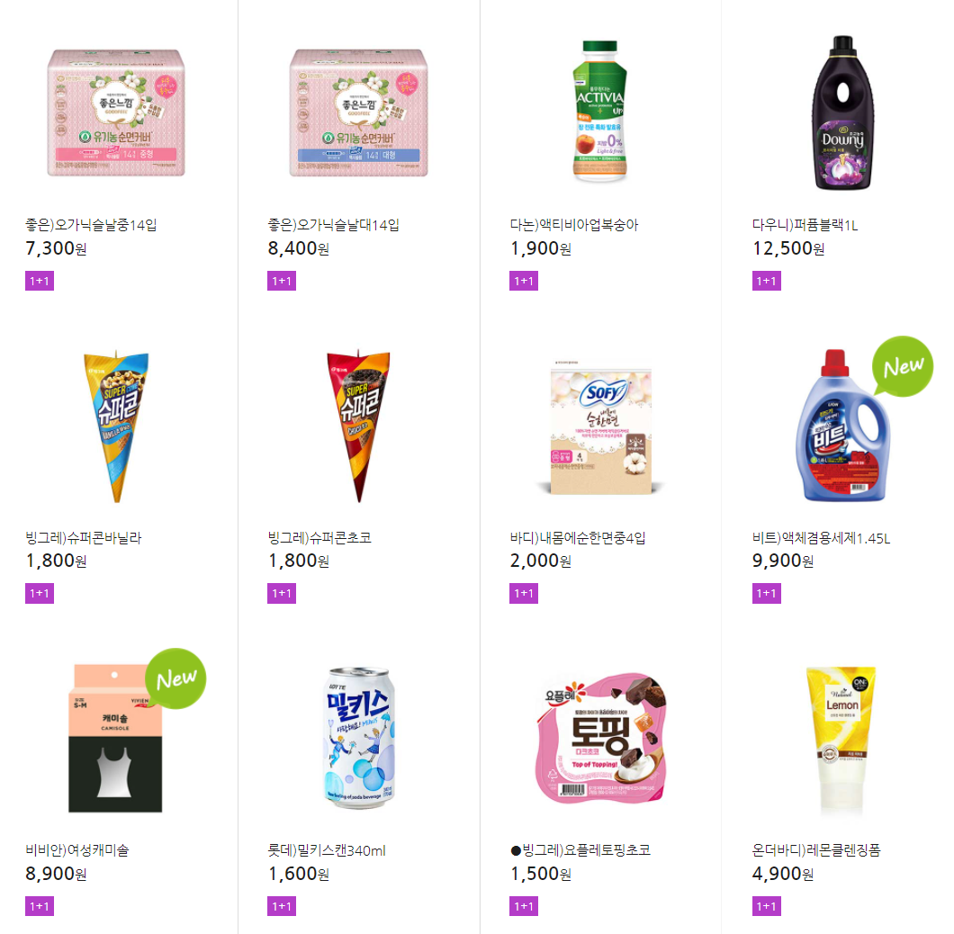Select the Supercone chocolate ice cream image
Viewport: 954px width, 934px height.
(358, 427)
